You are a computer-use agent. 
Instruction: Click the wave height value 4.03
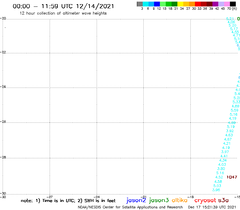[222, 164]
